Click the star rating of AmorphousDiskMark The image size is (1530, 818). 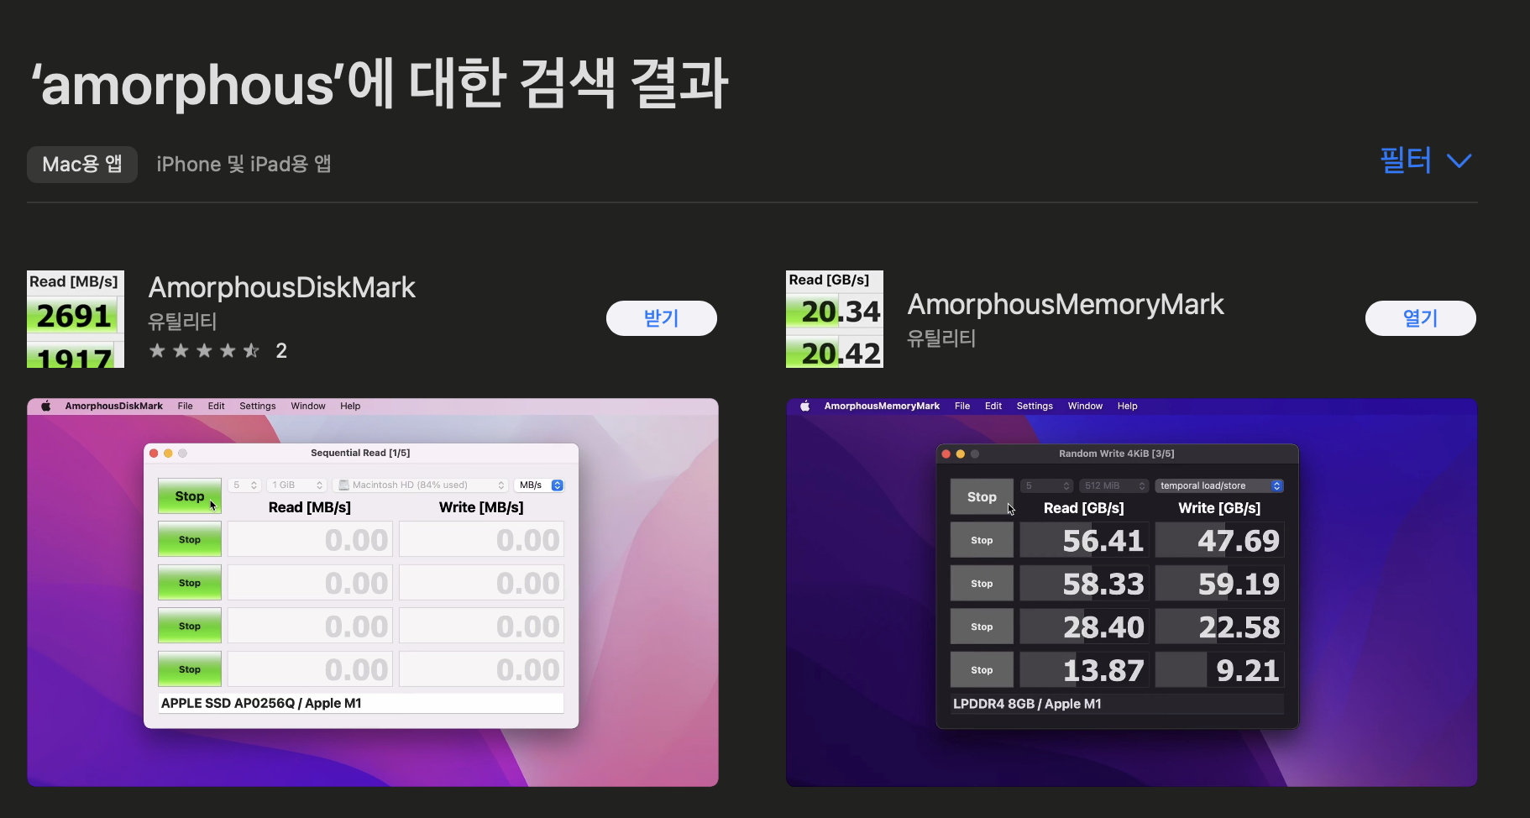tap(204, 351)
